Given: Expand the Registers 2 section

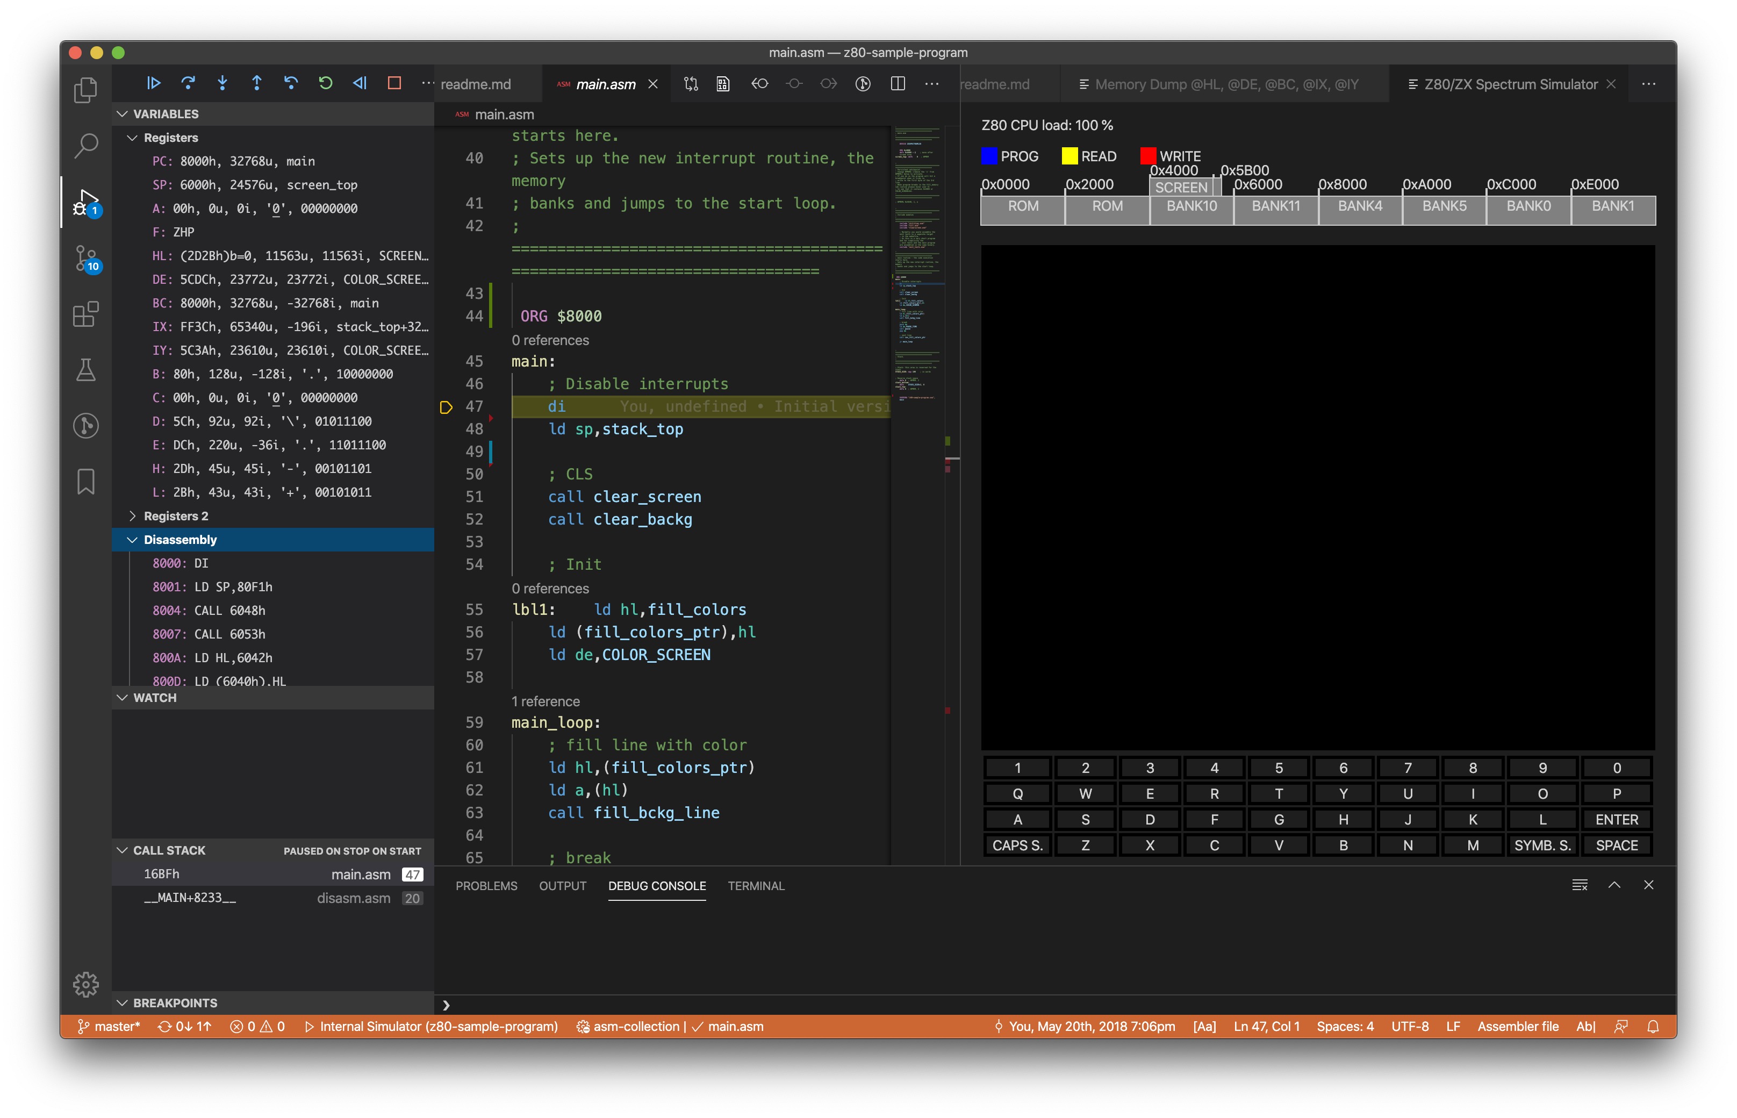Looking at the screenshot, I should [x=176, y=515].
